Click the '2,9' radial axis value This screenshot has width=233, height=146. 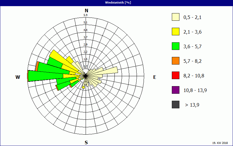click(85, 45)
